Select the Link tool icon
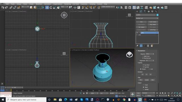The height and width of the screenshot is (102, 182). click(x=11, y=8)
